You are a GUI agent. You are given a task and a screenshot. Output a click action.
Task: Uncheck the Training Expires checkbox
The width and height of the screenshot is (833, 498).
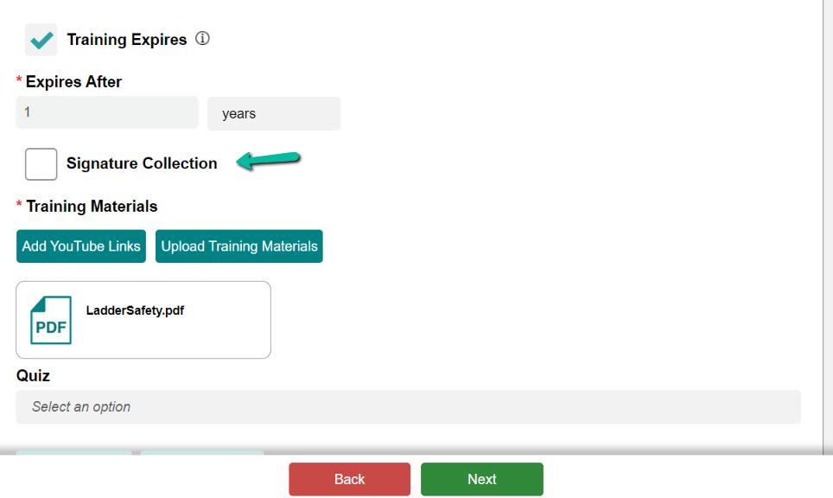[x=41, y=39]
